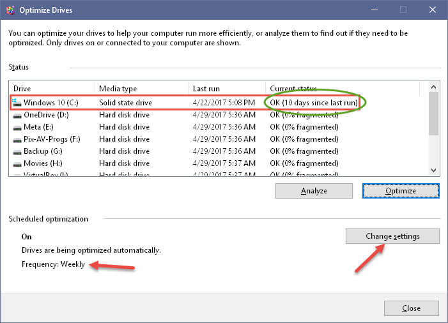Image resolution: width=448 pixels, height=323 pixels.
Task: Select the Movies (H:) drive icon
Action: point(17,164)
